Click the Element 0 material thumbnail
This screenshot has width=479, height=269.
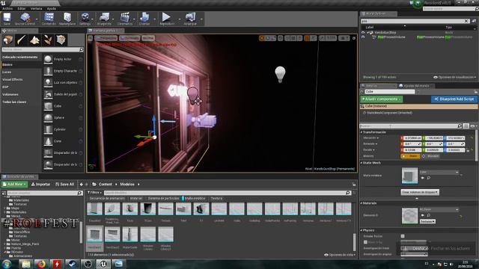tap(409, 216)
